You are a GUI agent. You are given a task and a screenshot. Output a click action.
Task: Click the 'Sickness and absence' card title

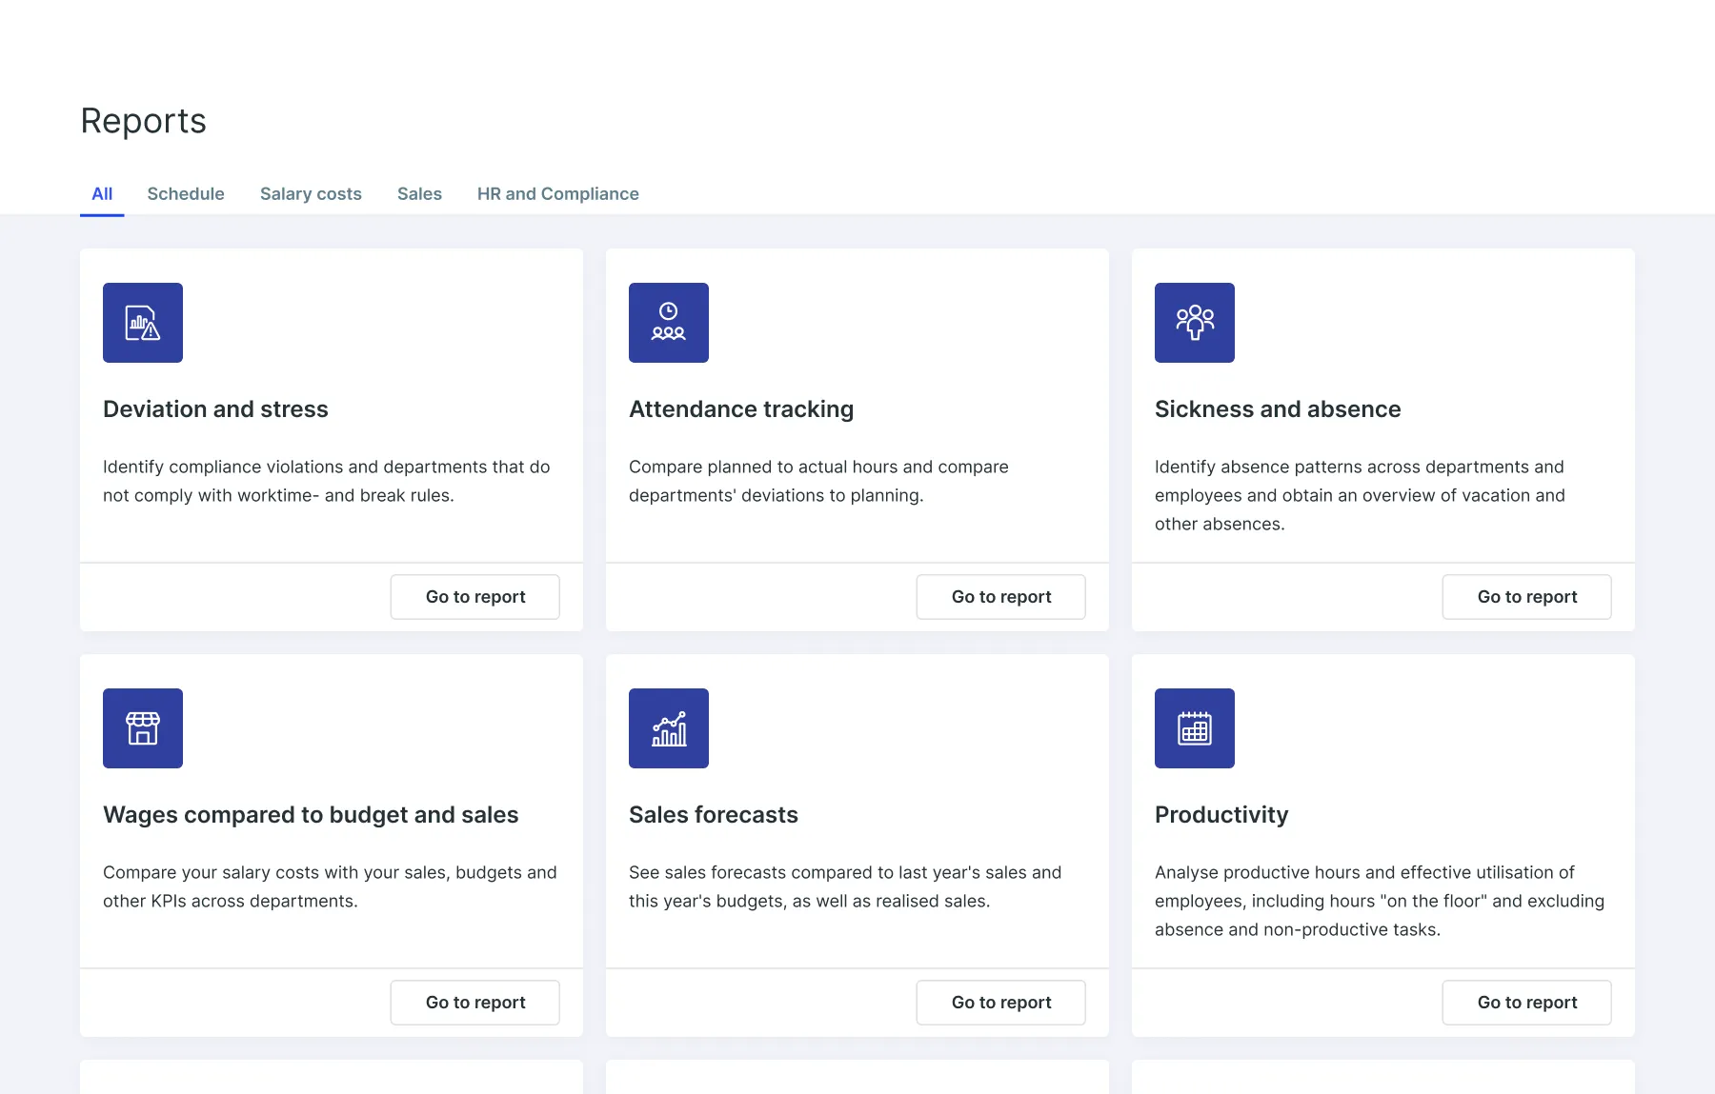coord(1278,409)
